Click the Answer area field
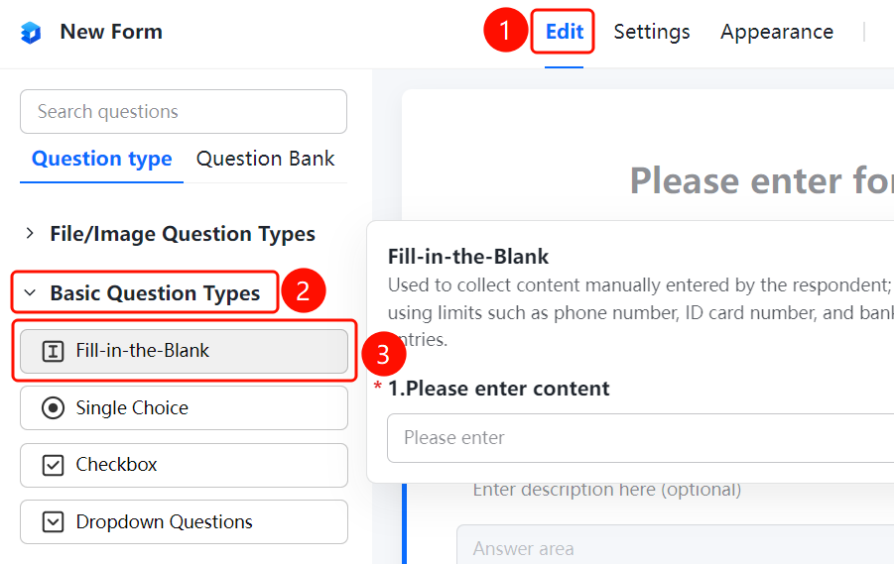Viewport: 894px width, 564px height. click(x=675, y=544)
